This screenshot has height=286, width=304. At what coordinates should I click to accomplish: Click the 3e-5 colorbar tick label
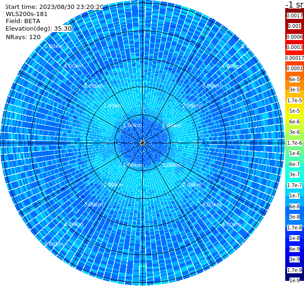click(295, 90)
